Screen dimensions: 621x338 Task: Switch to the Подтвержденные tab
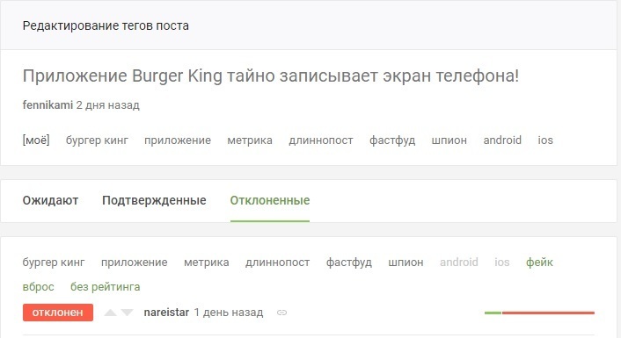pyautogui.click(x=154, y=200)
